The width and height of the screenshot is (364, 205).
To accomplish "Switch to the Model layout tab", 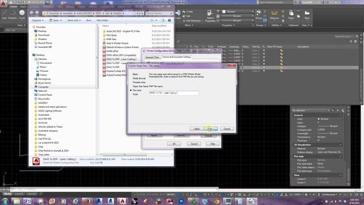I will tap(7, 194).
